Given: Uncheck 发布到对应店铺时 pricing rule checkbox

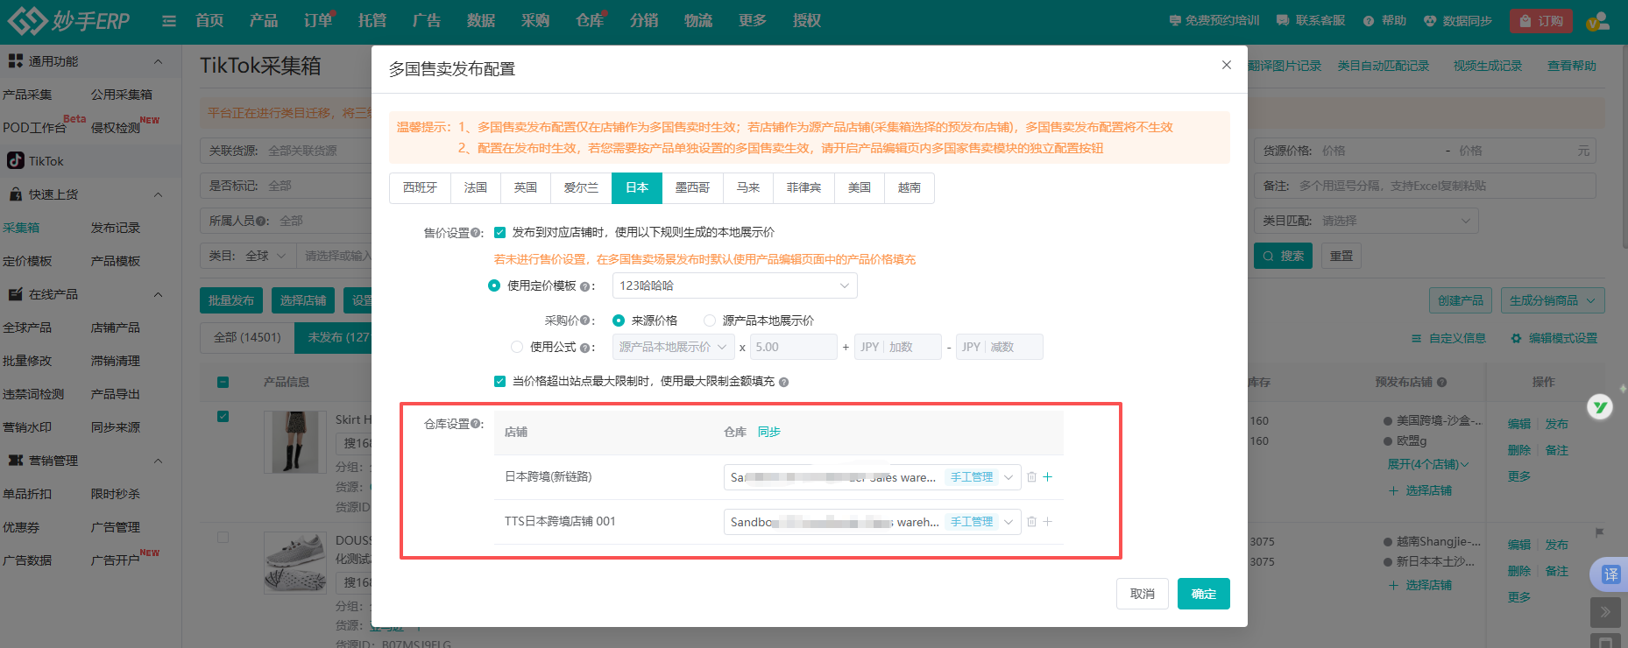Looking at the screenshot, I should [x=499, y=232].
